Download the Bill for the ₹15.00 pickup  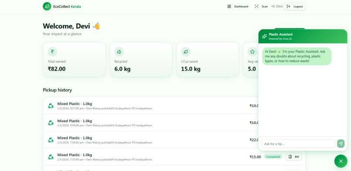[x=294, y=157]
